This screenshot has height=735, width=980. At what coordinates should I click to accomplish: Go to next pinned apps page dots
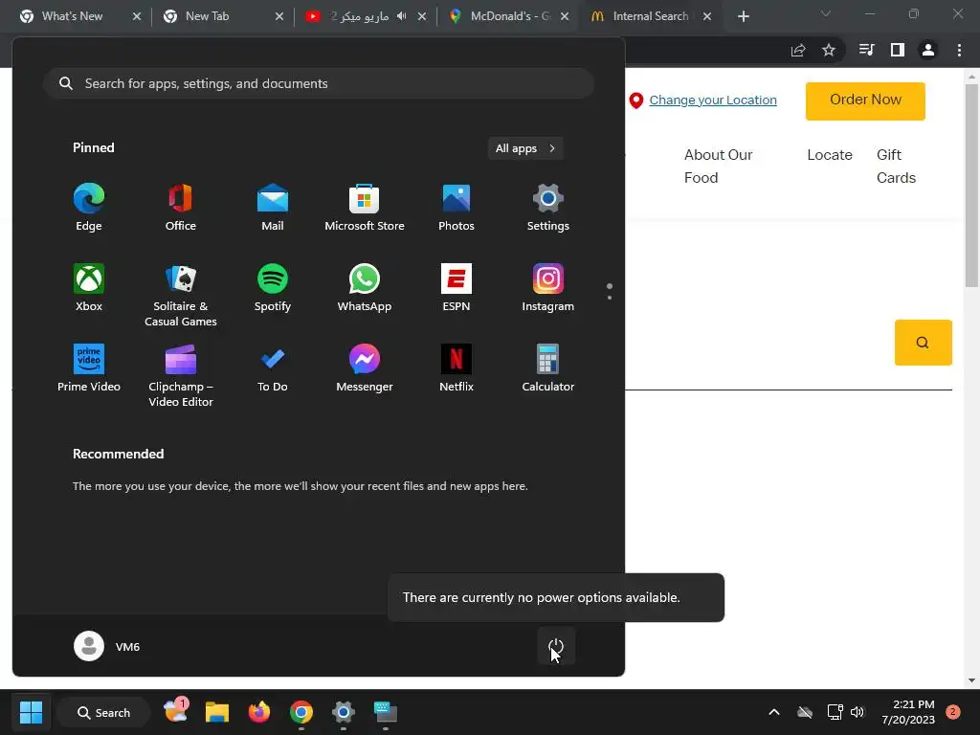coord(610,291)
